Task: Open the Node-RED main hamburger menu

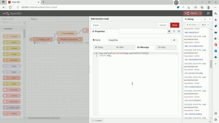Action: coord(208,13)
